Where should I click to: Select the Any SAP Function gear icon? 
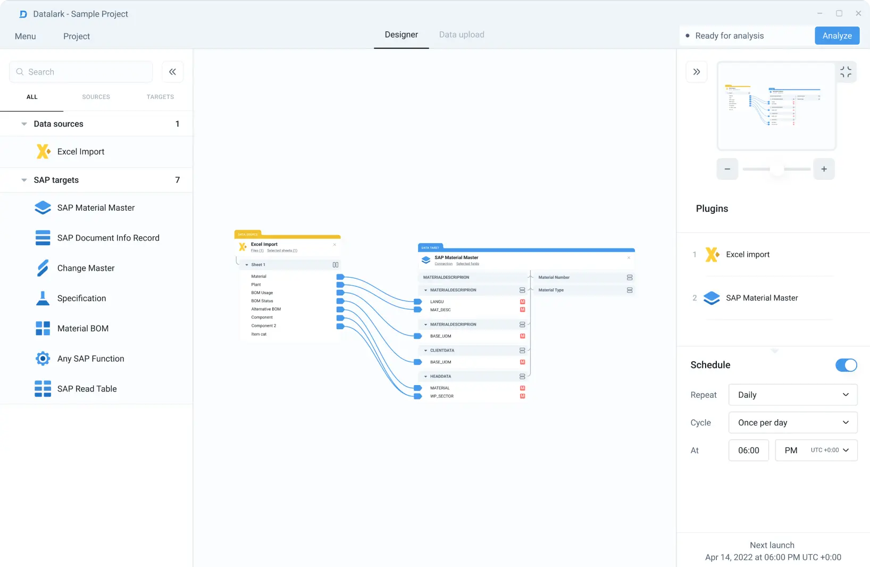[43, 358]
